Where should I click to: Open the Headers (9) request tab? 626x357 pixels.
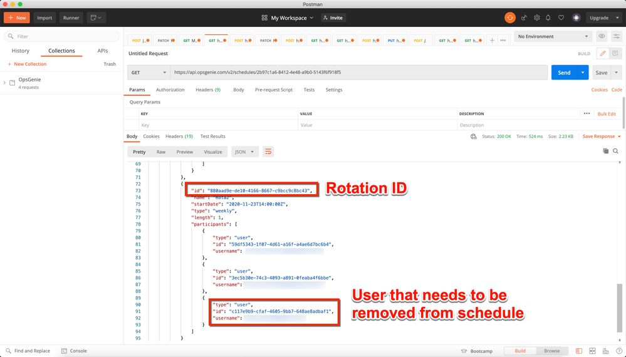[208, 90]
